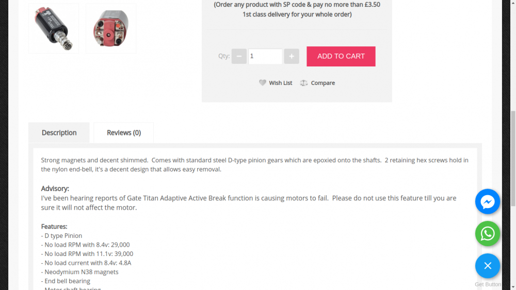Decrease quantity with the minus button
516x290 pixels.
[239, 56]
